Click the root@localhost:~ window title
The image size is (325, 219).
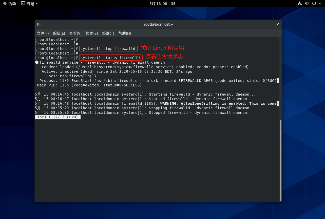coord(158,24)
